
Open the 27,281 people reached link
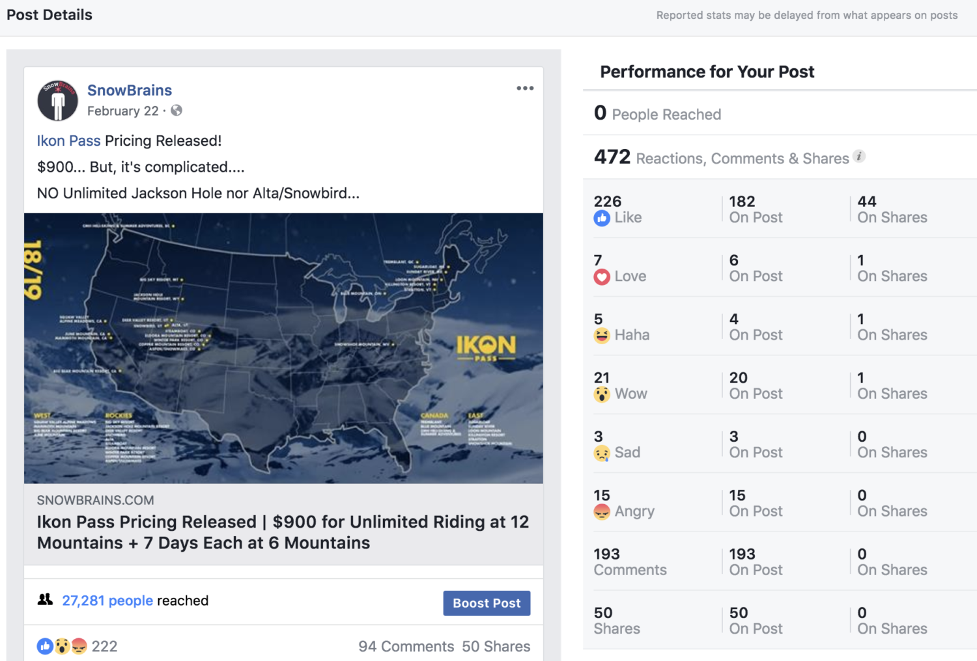107,600
